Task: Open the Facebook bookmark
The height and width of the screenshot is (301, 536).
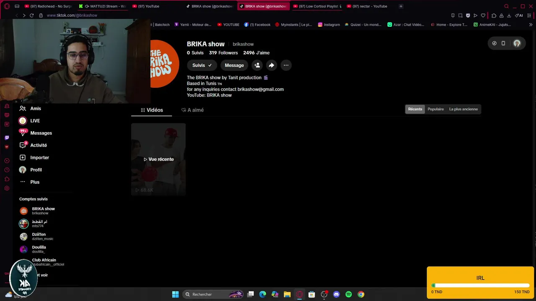Action: pyautogui.click(x=258, y=25)
